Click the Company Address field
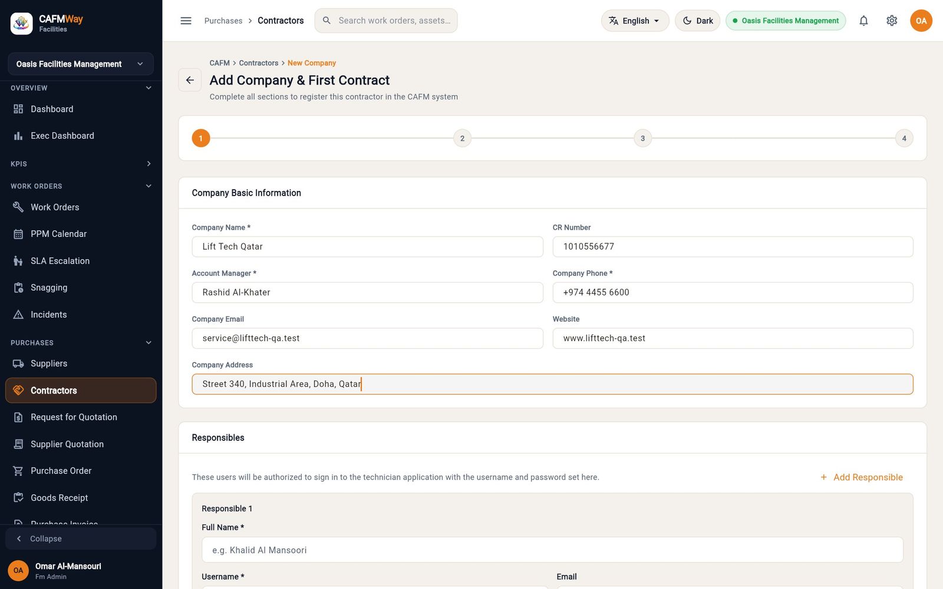The width and height of the screenshot is (943, 589). [552, 384]
